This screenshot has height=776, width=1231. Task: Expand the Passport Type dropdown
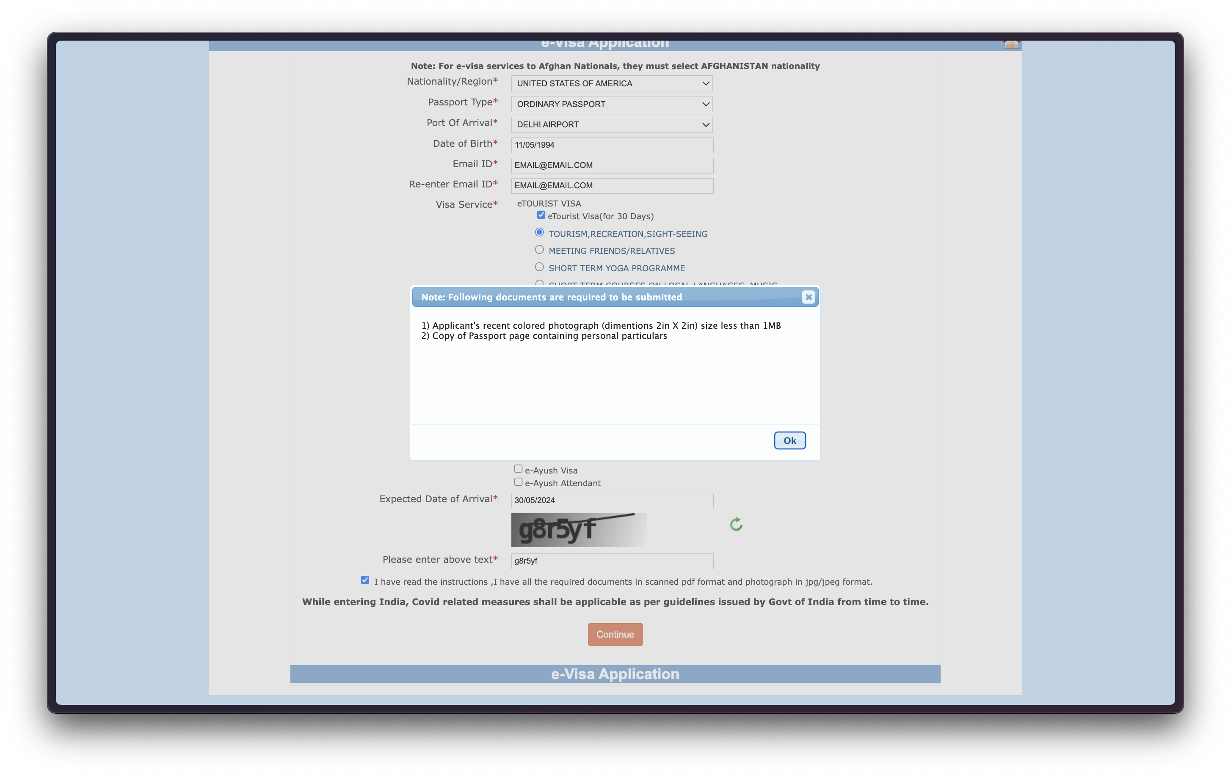tap(611, 104)
